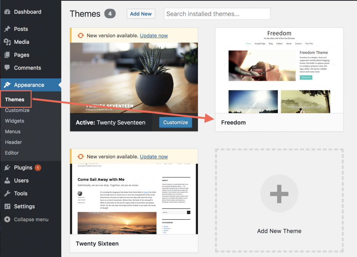Open the Media library icon
The width and height of the screenshot is (357, 257).
point(8,42)
